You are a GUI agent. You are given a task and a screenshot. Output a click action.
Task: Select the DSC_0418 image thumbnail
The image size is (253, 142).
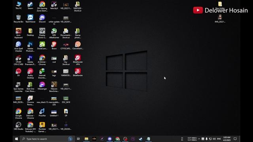coord(66,99)
